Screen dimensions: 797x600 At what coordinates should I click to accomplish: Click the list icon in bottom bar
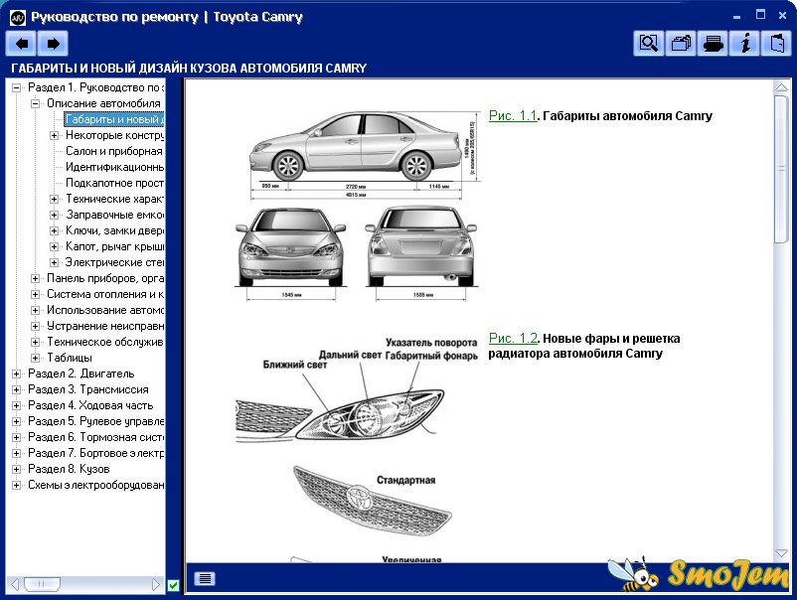pos(205,578)
